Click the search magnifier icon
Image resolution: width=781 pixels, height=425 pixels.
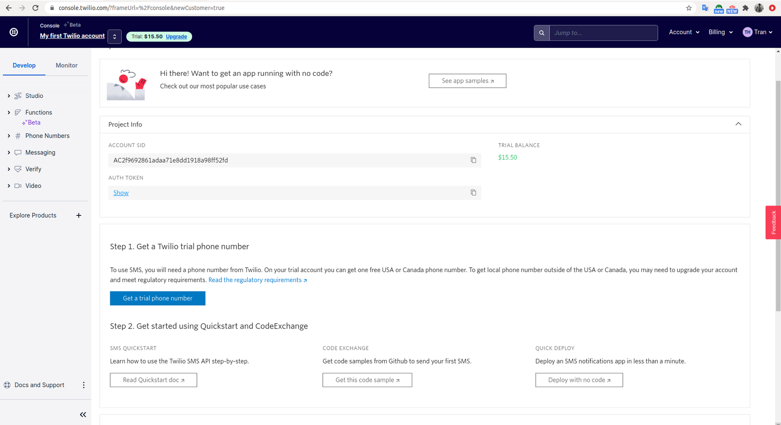click(x=541, y=33)
